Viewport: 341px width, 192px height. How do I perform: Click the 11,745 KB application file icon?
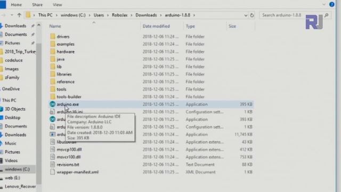tap(52, 134)
